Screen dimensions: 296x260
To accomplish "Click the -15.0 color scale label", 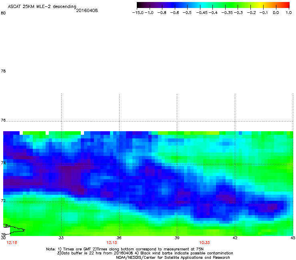I will pyautogui.click(x=138, y=13).
